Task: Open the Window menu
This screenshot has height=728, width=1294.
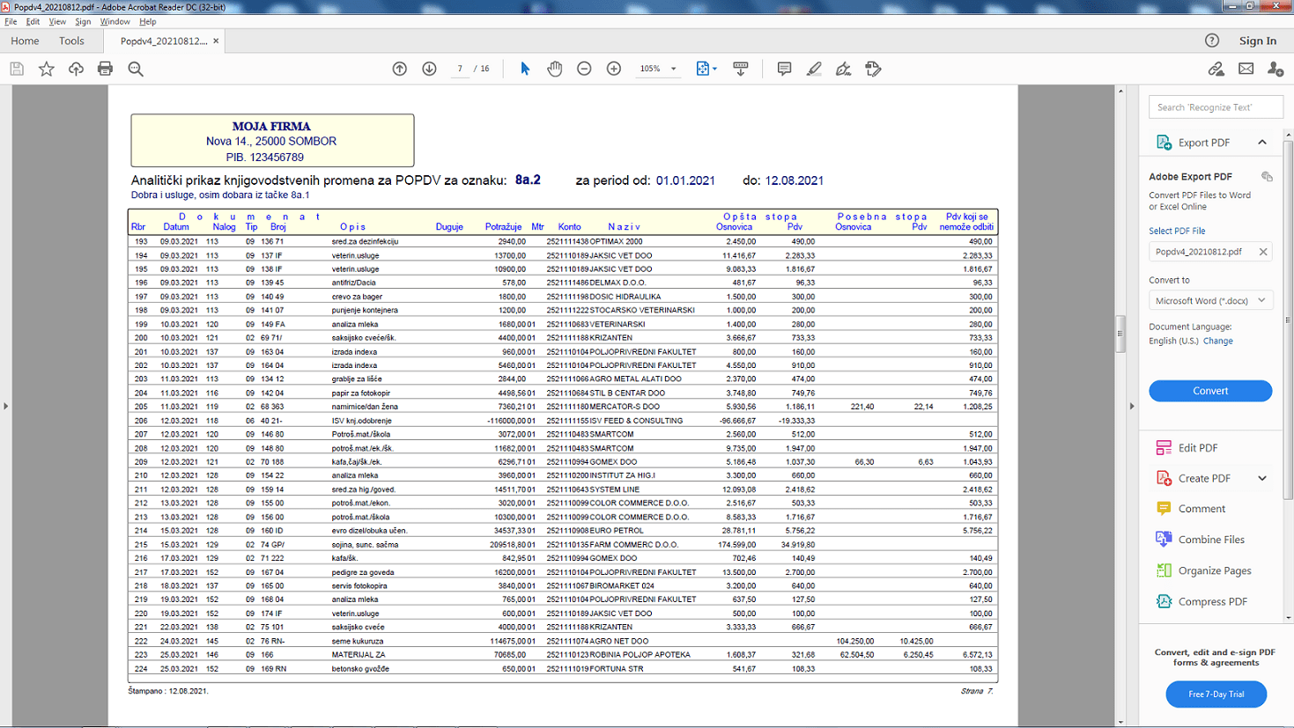Action: point(115,22)
